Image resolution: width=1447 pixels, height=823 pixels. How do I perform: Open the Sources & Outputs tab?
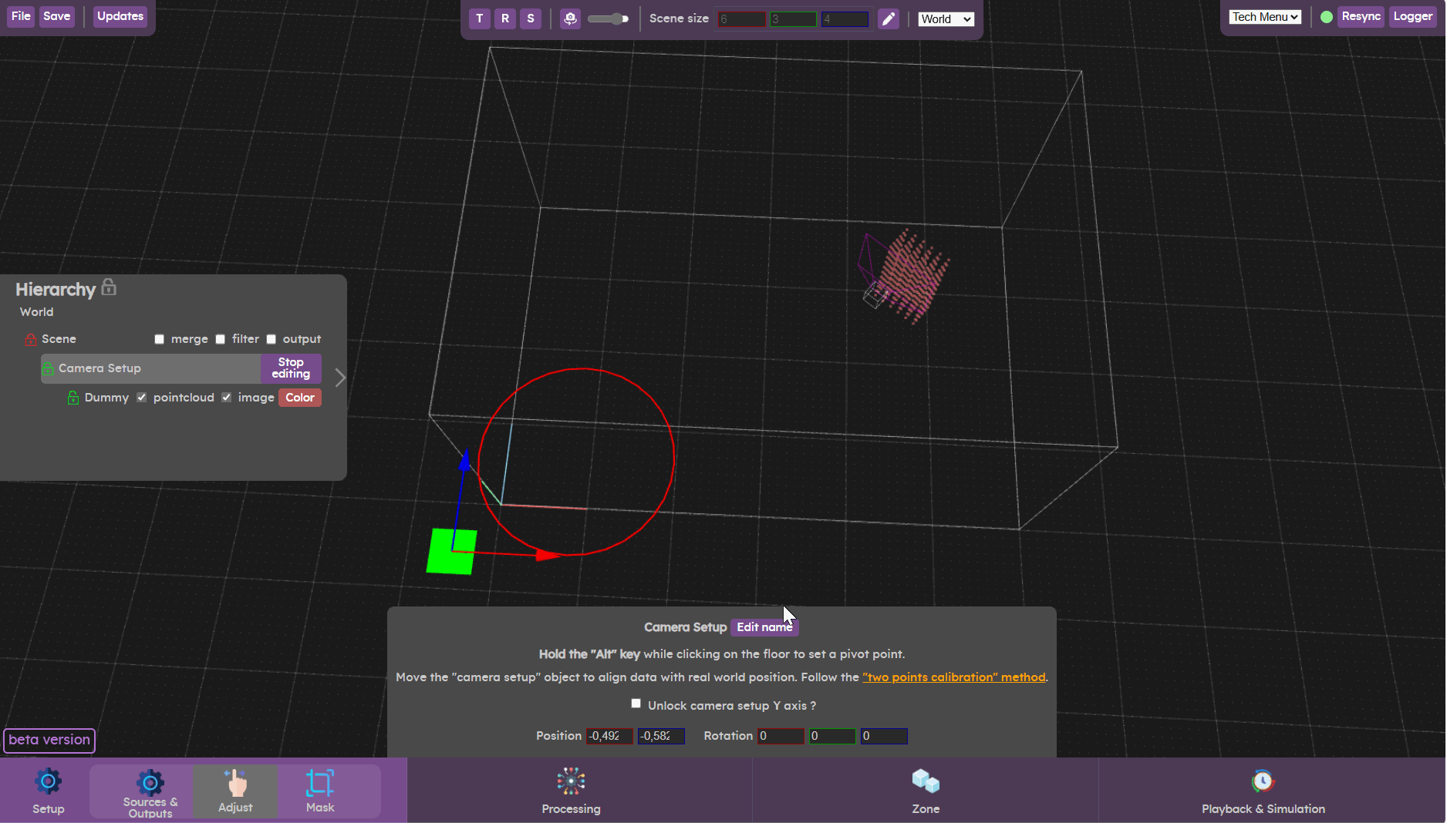[x=150, y=791]
